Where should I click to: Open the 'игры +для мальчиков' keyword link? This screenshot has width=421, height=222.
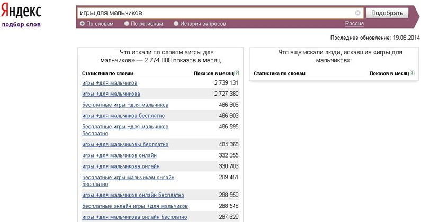110,83
